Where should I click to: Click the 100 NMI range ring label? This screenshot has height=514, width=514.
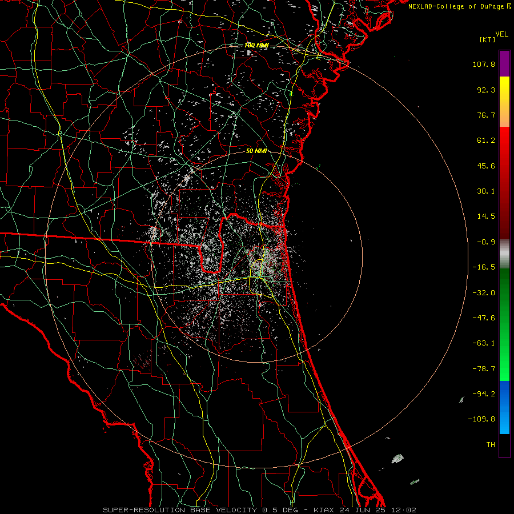tap(256, 45)
